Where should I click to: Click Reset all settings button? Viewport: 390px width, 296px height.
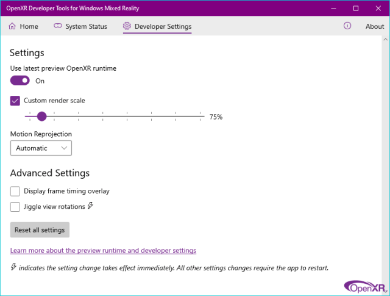click(40, 229)
